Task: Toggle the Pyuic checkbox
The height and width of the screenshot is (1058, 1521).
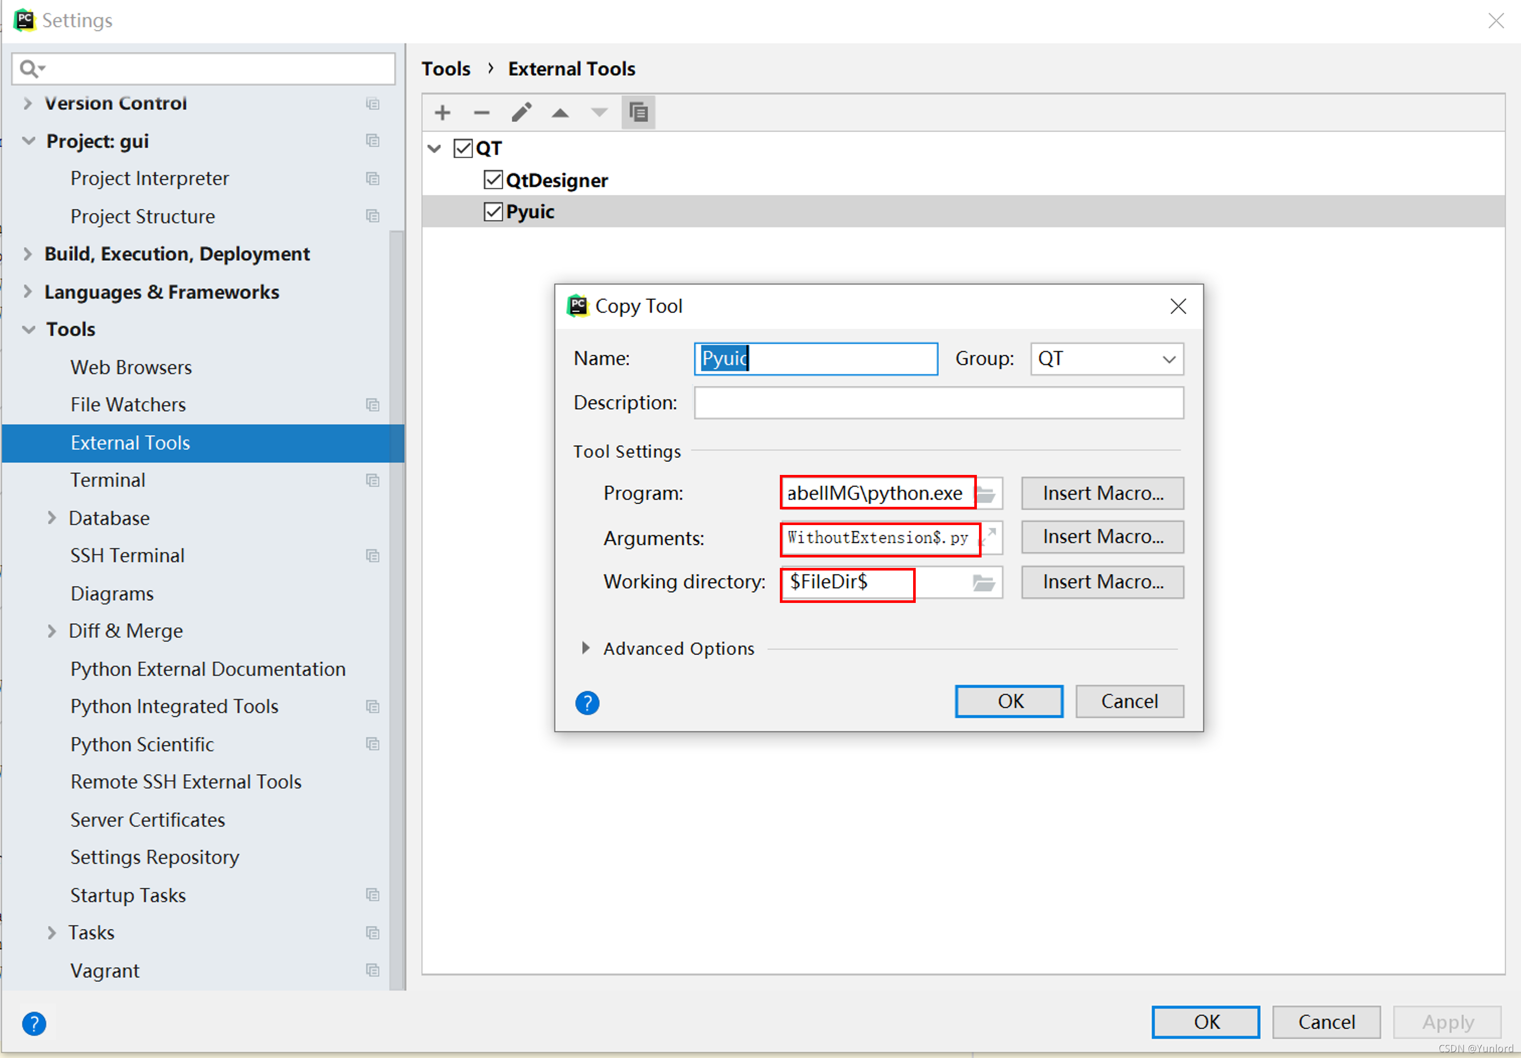Action: (493, 212)
